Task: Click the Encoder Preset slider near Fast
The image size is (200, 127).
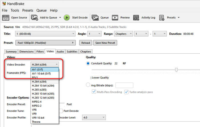Action: pos(62,103)
